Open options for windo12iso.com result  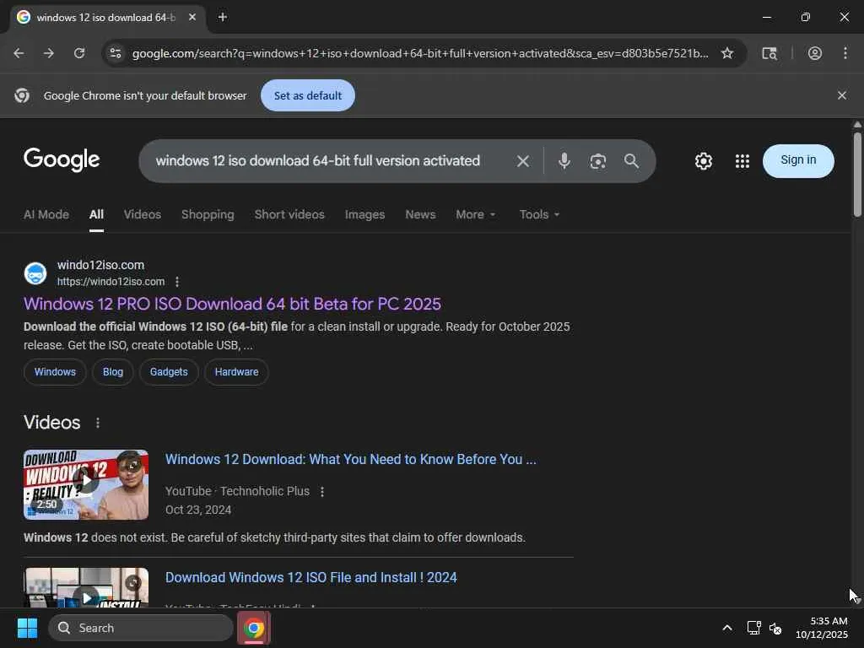177,282
